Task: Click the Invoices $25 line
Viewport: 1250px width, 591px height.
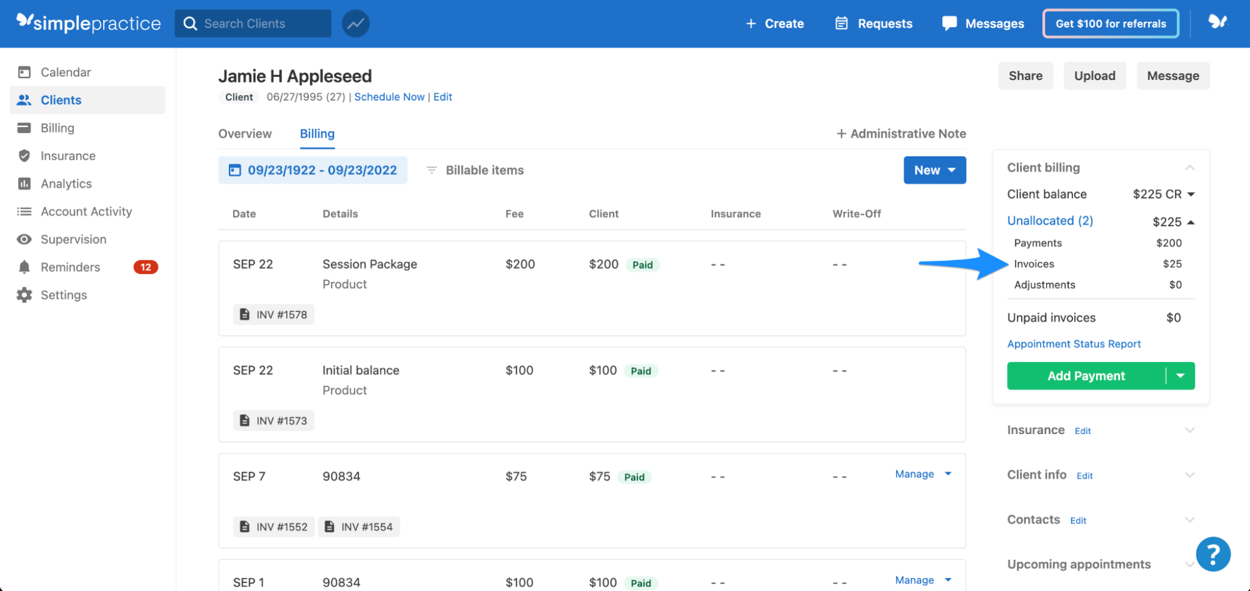Action: pos(1097,264)
